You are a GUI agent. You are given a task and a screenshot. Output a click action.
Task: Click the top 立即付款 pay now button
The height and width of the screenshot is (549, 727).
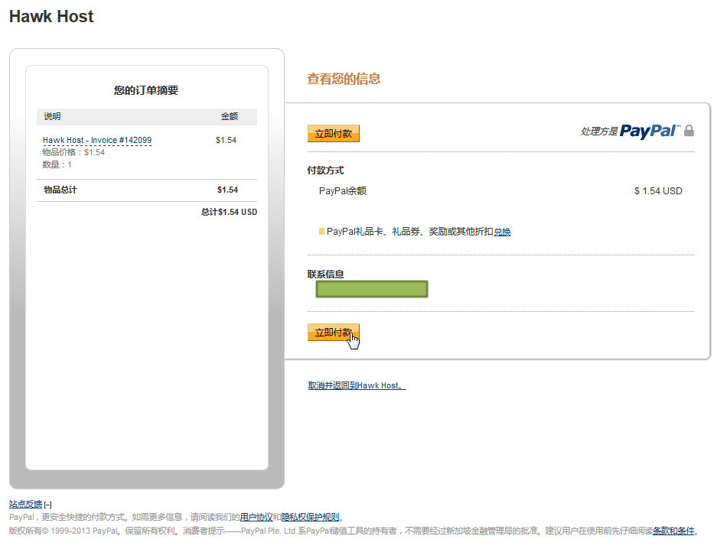click(x=334, y=134)
